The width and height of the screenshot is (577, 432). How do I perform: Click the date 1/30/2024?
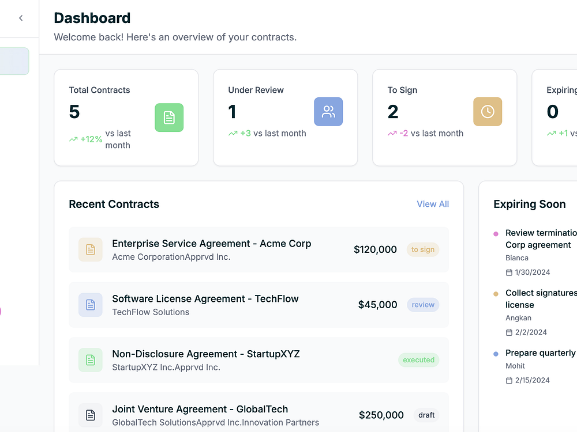pos(533,272)
